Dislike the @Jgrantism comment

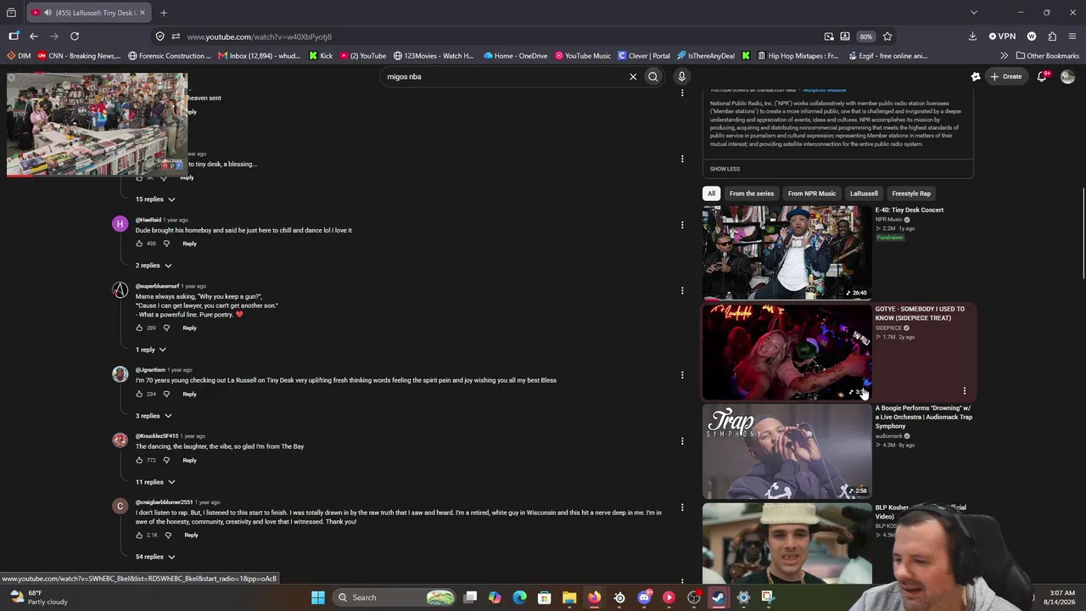166,394
